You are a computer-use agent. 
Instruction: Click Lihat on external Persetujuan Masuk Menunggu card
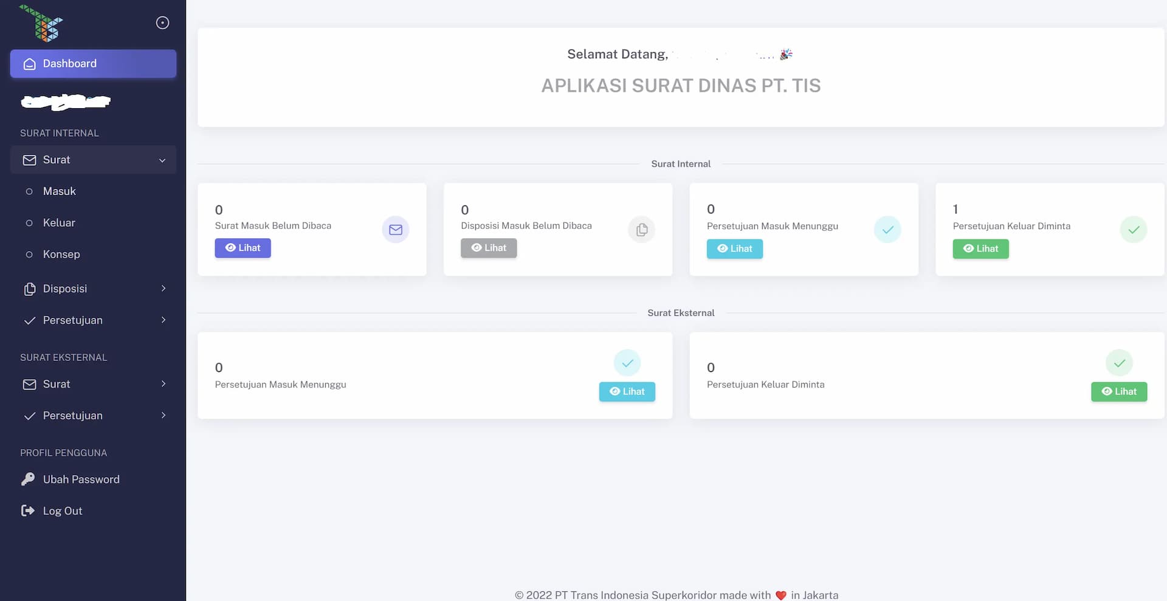[x=627, y=392]
